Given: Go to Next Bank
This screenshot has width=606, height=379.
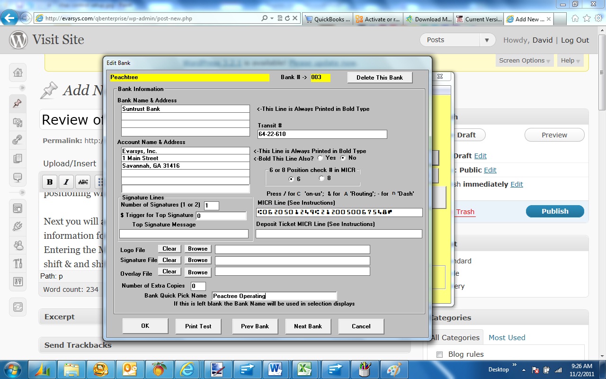Looking at the screenshot, I should (308, 326).
